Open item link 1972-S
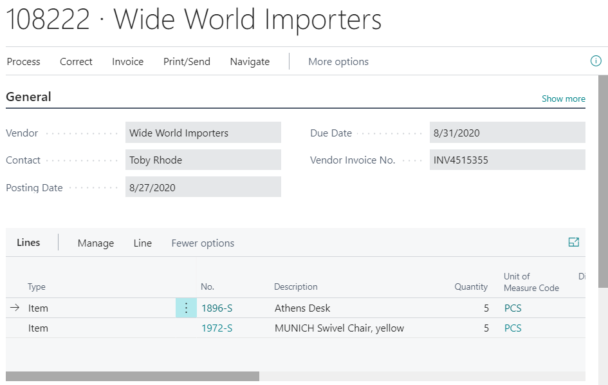The image size is (608, 385). (217, 328)
